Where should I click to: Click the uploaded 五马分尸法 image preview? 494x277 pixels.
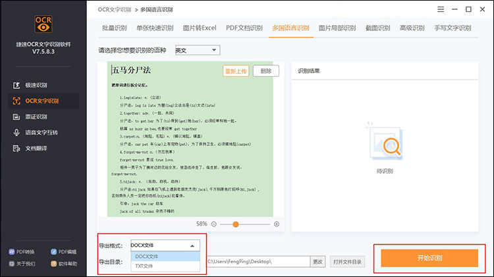(190, 139)
